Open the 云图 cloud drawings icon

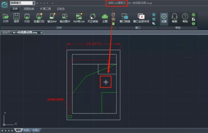tap(105, 18)
